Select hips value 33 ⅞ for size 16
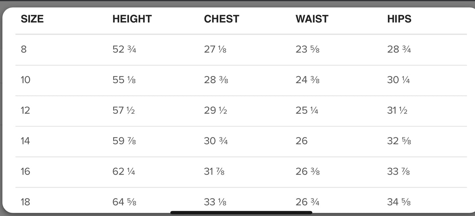The height and width of the screenshot is (216, 475). 398,172
